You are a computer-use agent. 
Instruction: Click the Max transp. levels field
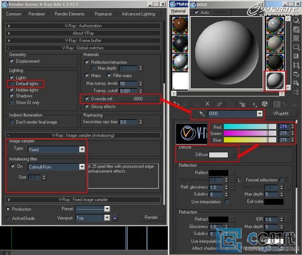(x=128, y=84)
